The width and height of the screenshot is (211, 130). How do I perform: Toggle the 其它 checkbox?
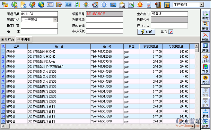point(171,32)
